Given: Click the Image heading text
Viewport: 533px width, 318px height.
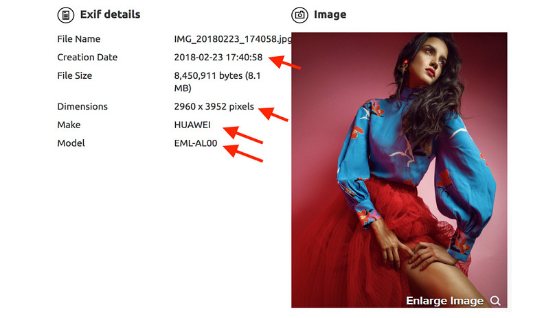Looking at the screenshot, I should [x=330, y=14].
